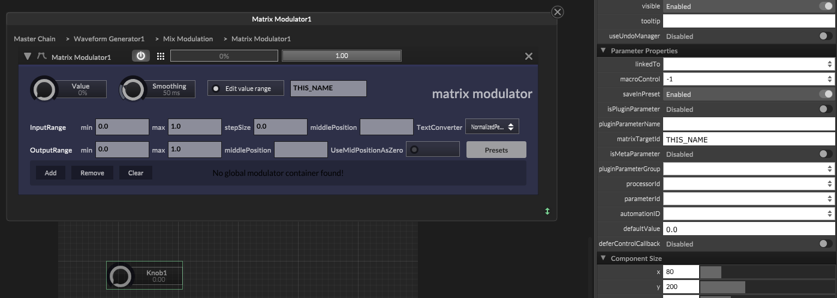
Task: Click the Add button
Action: [x=50, y=173]
